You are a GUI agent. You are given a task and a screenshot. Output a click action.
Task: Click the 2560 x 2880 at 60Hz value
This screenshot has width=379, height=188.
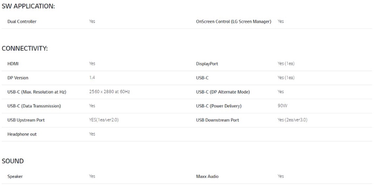(109, 92)
